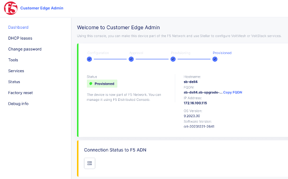This screenshot has width=288, height=179.
Task: Copy FQDN link
Action: [x=232, y=92]
